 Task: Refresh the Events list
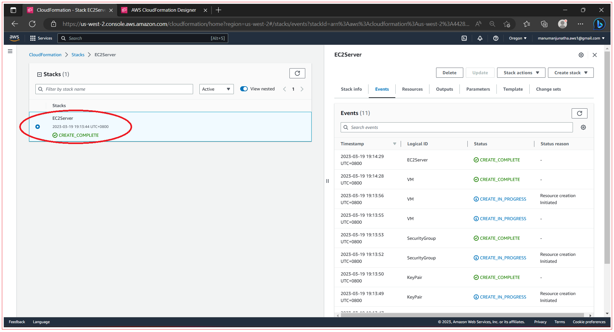[x=579, y=113]
